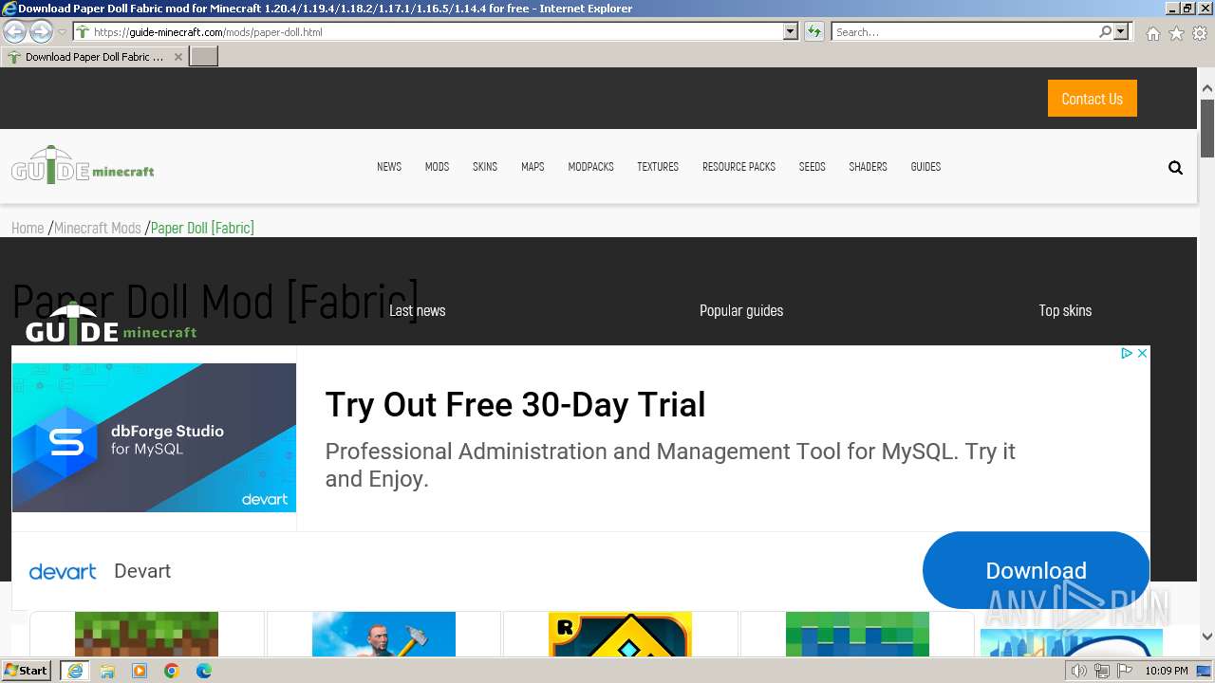Viewport: 1215px width, 683px height.
Task: Follow the Minecraft Mods breadcrumb link
Action: pos(98,228)
